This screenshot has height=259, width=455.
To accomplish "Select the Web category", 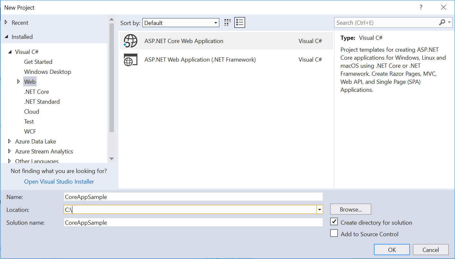I will 30,82.
